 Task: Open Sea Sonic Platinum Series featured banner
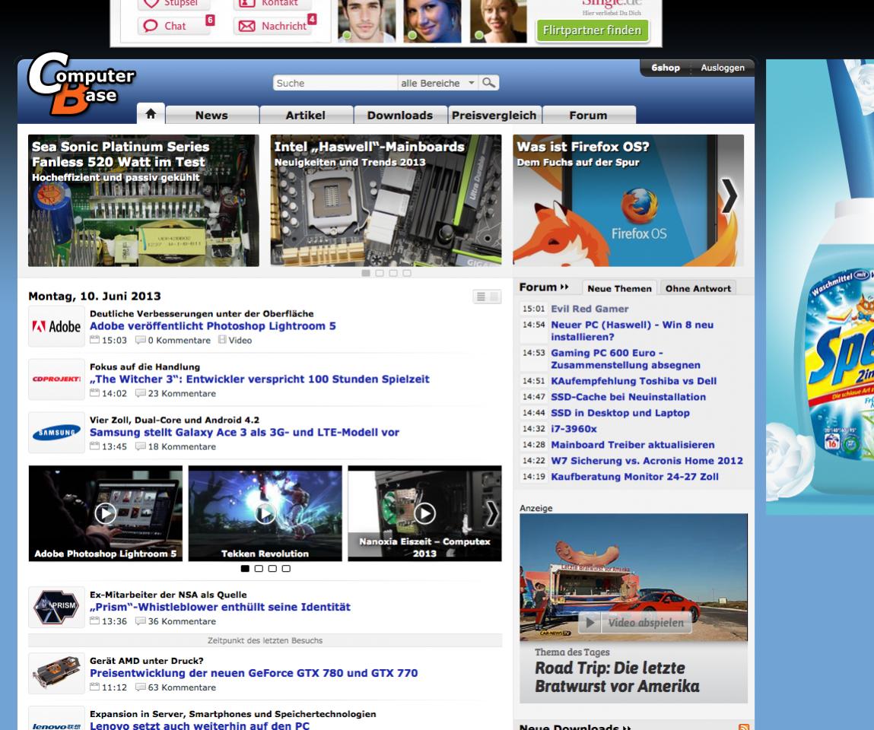pos(144,201)
